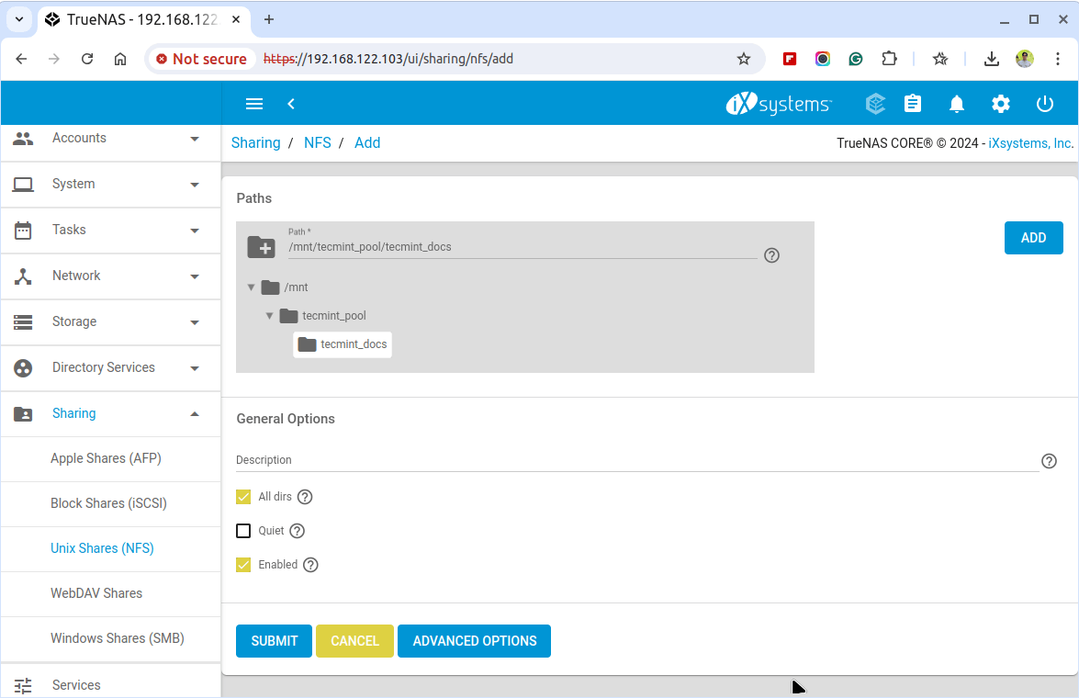Screen dimensions: 1079x698
Task: Uncheck the All dirs option
Action: (243, 496)
